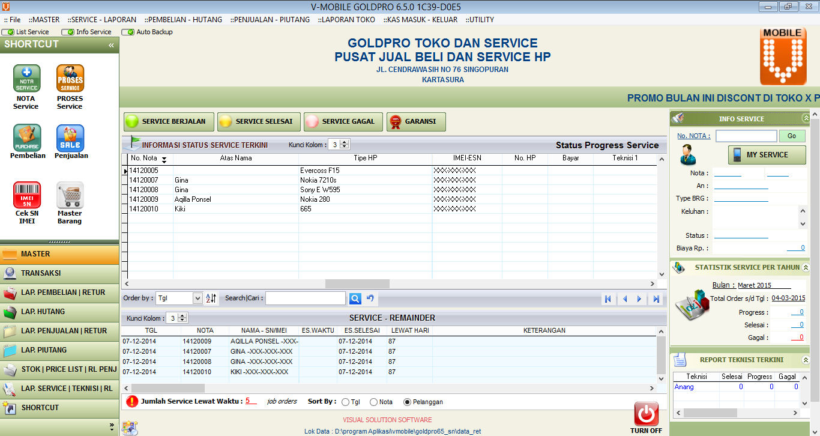Click the No. Nota column sort arrow

click(164, 160)
